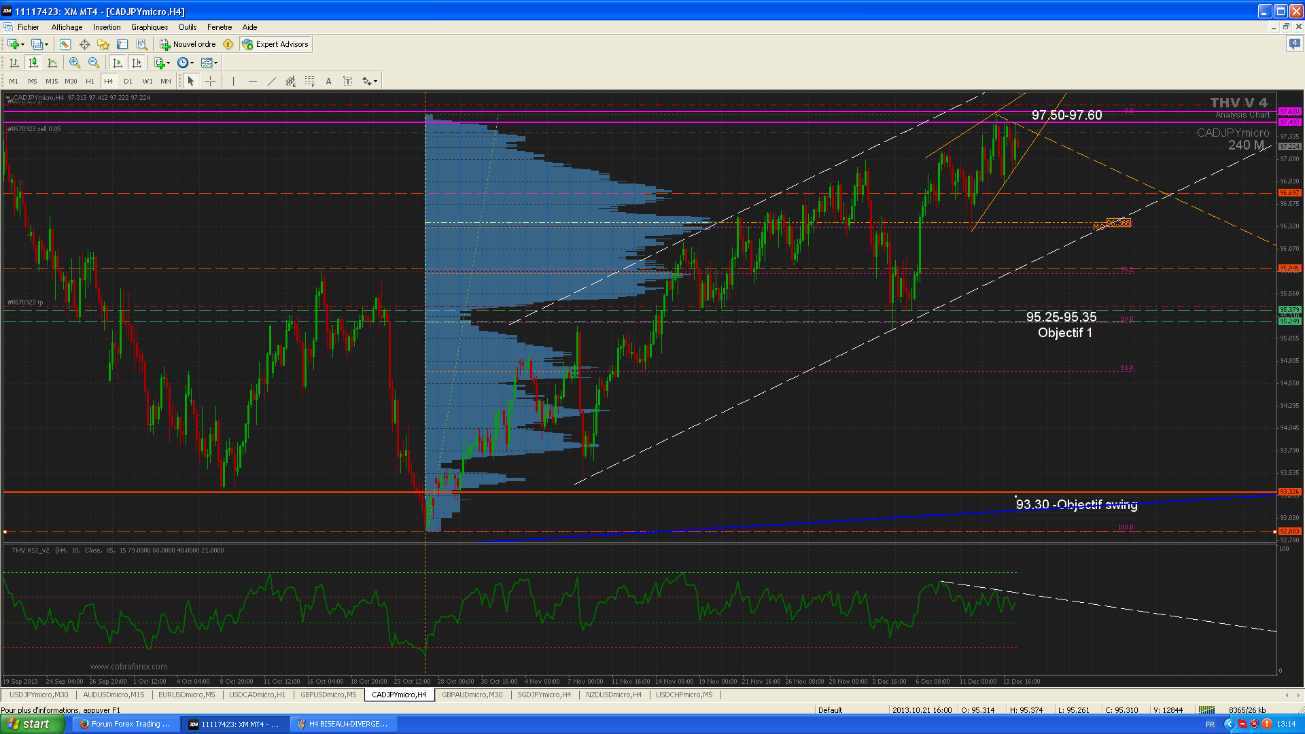
Task: Toggle chart shift button
Action: pyautogui.click(x=137, y=63)
